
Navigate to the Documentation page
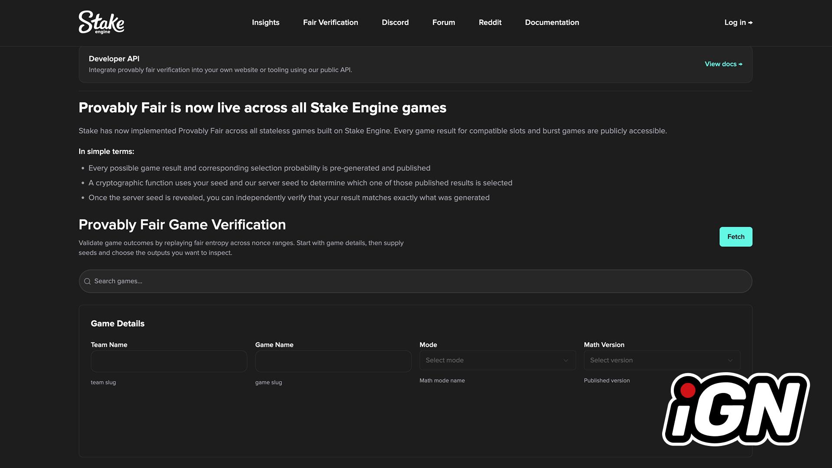coord(552,22)
